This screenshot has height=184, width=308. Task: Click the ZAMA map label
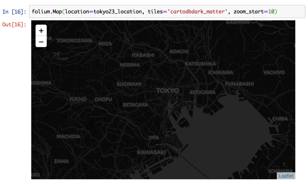(x=61, y=161)
